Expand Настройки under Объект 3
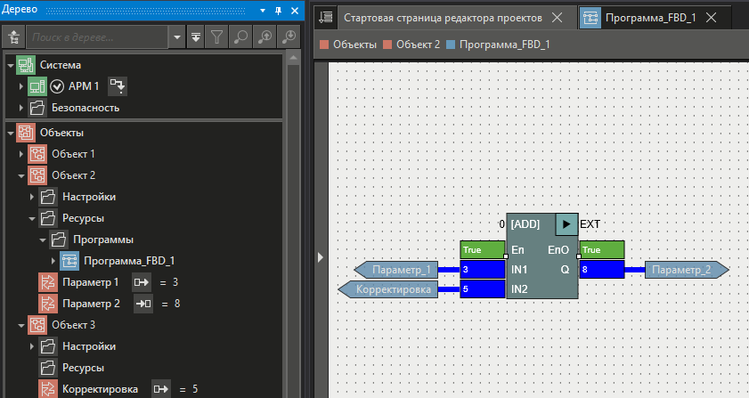749x398 pixels. pos(32,346)
